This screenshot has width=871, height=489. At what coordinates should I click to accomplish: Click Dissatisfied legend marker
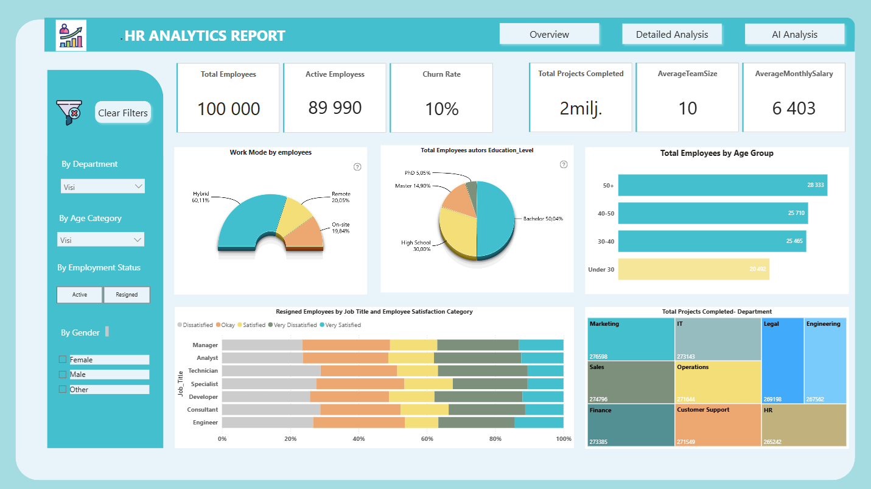180,325
